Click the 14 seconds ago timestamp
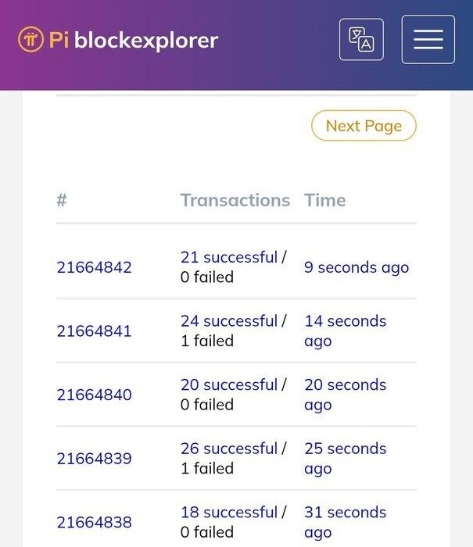 point(345,331)
